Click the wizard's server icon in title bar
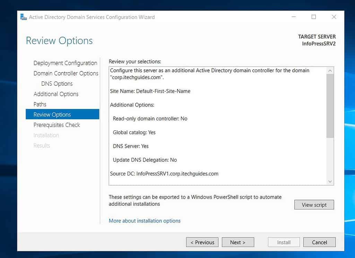The image size is (355, 258). click(x=24, y=17)
